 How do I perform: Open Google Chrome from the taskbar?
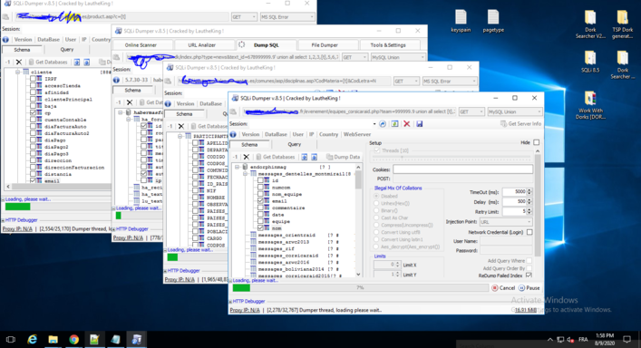74,340
